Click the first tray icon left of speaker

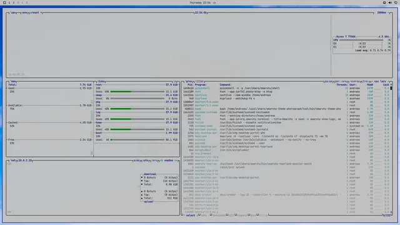click(x=384, y=2)
